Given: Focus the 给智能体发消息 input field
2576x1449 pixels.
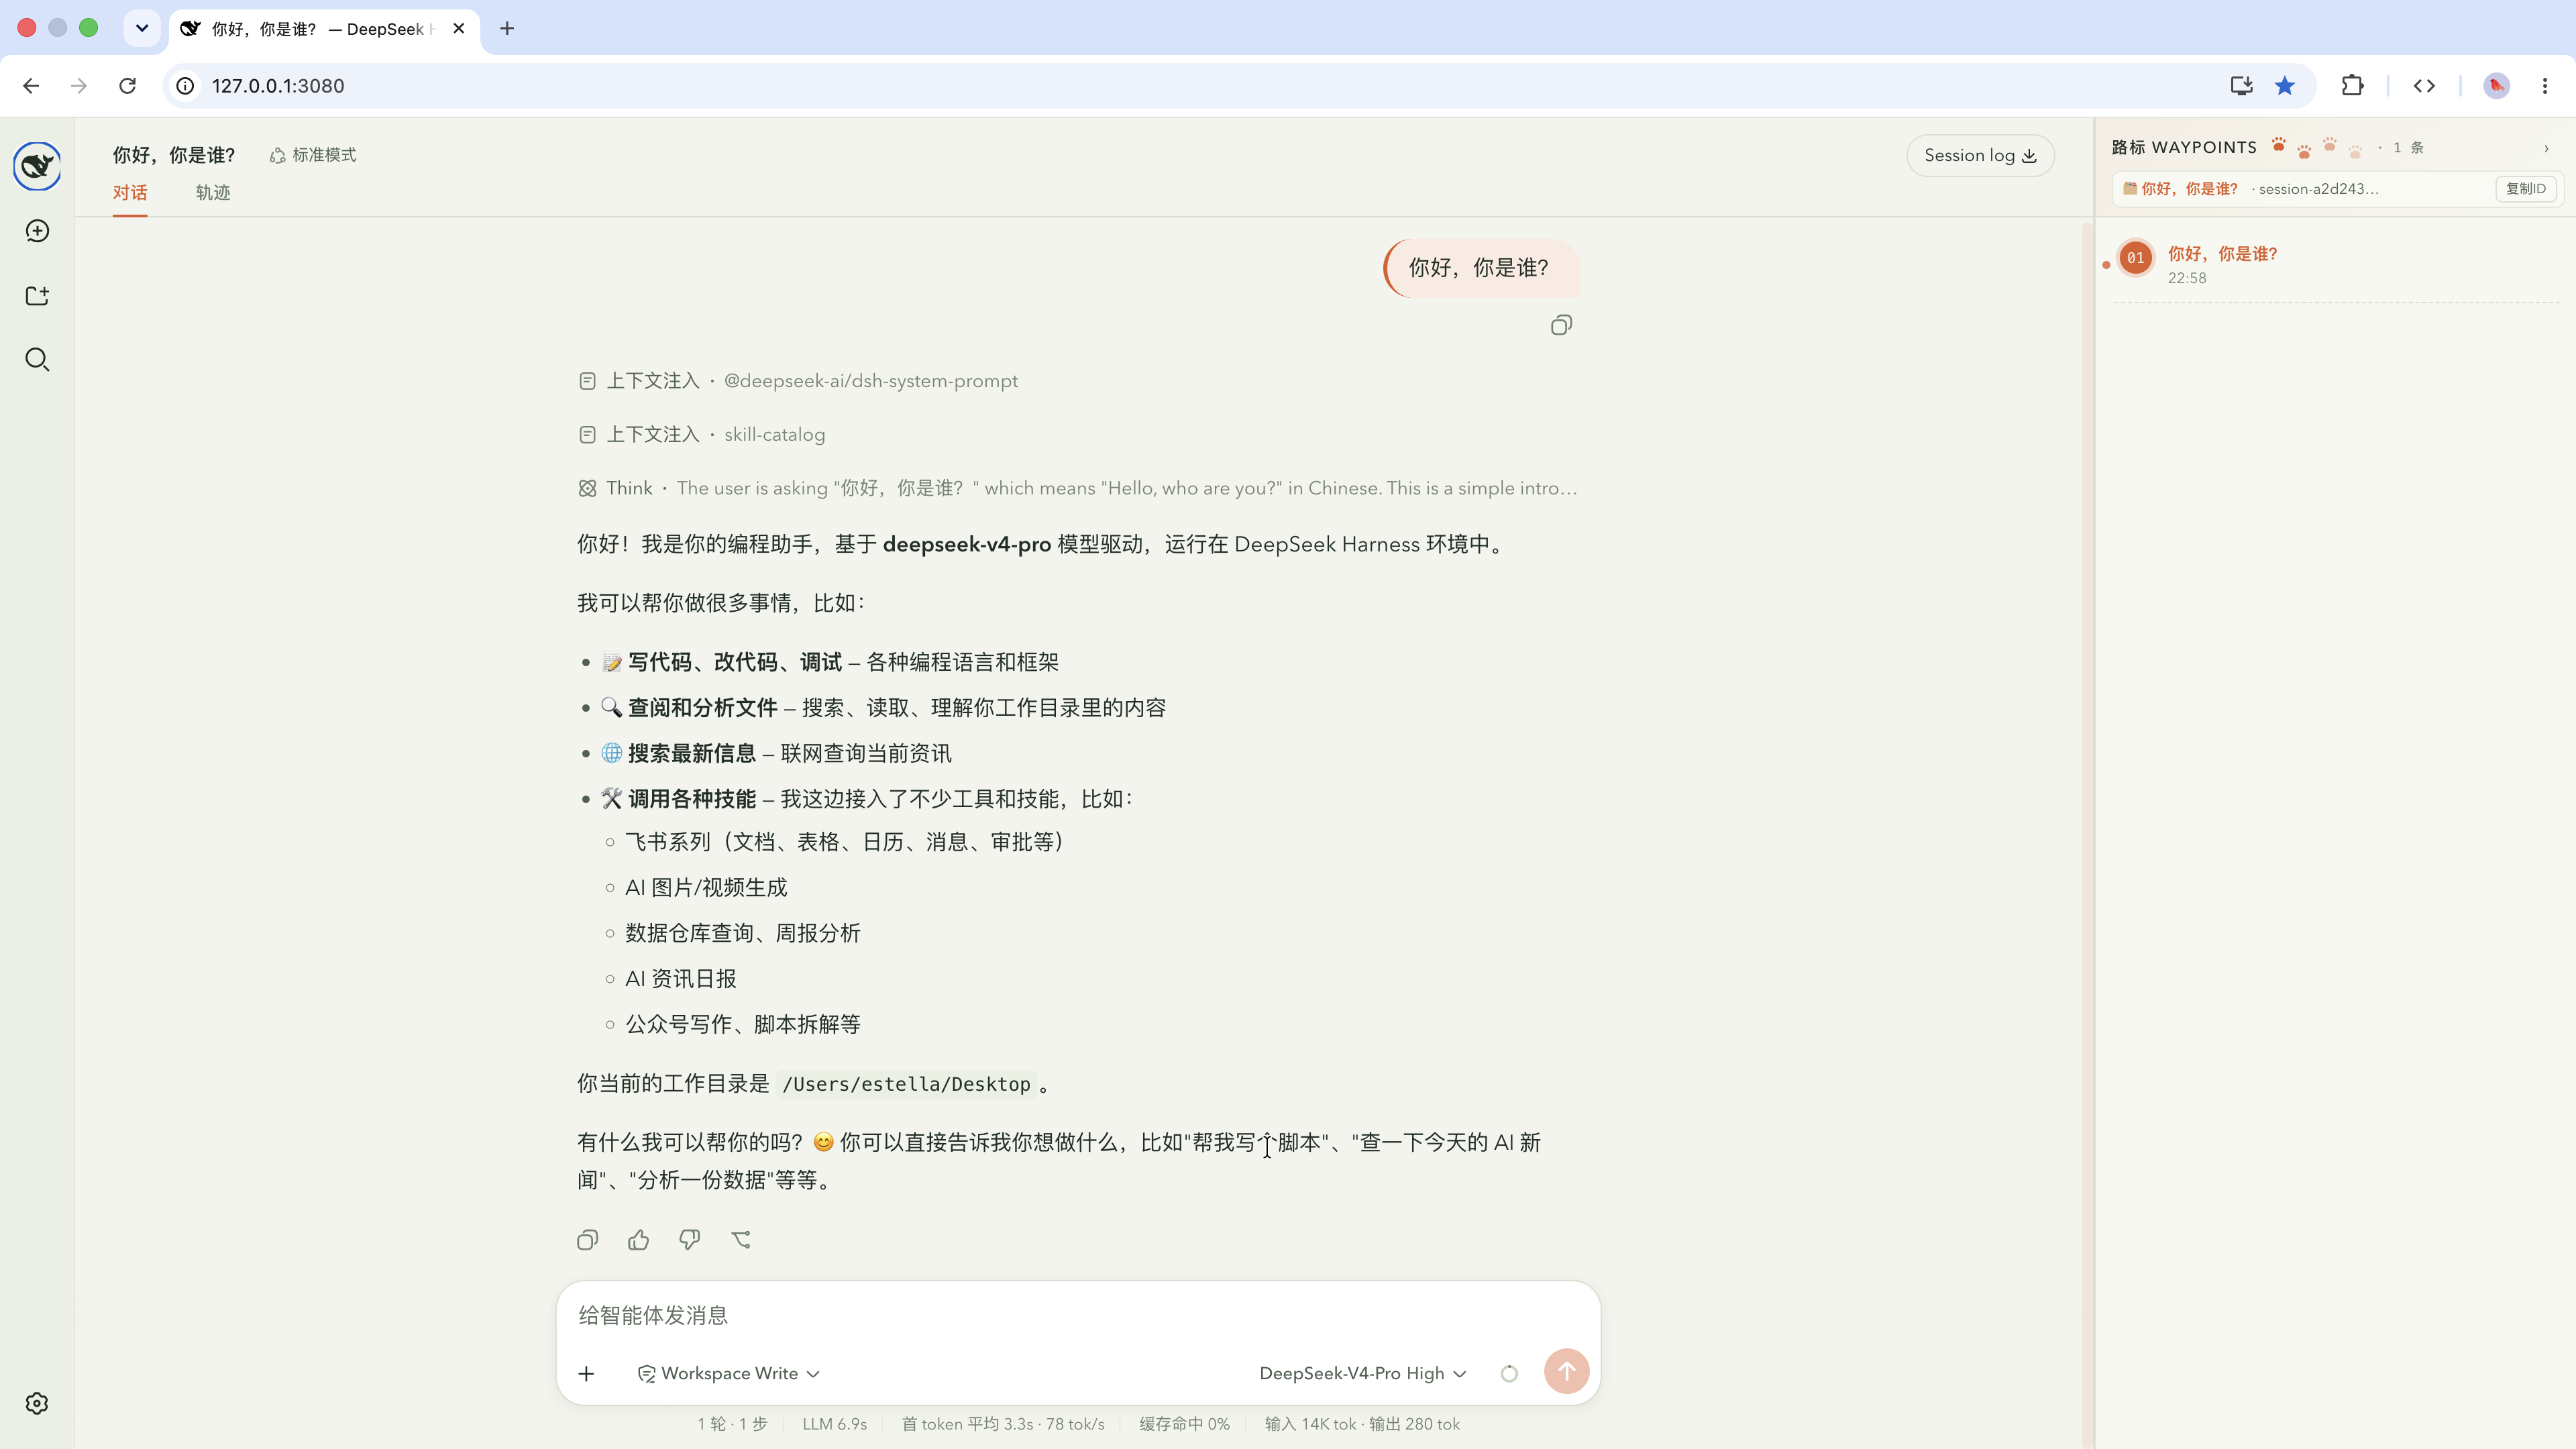Looking at the screenshot, I should point(1078,1316).
